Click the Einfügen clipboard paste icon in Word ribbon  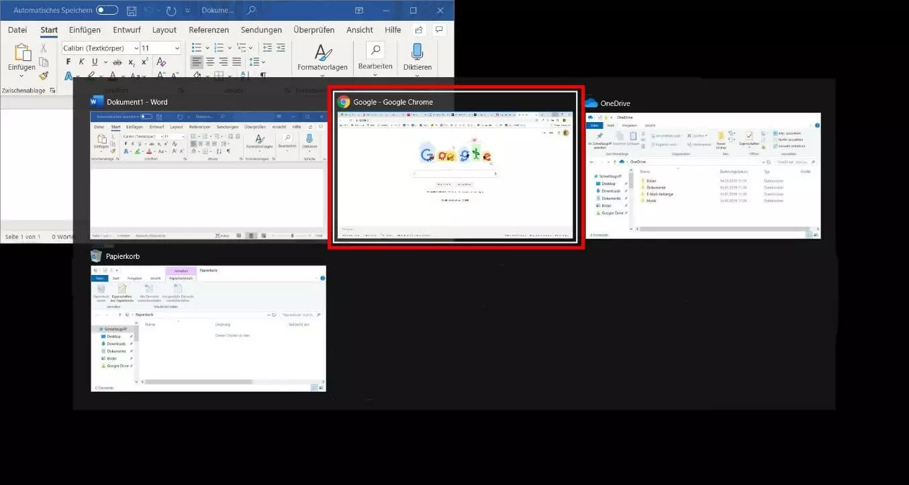(22, 53)
